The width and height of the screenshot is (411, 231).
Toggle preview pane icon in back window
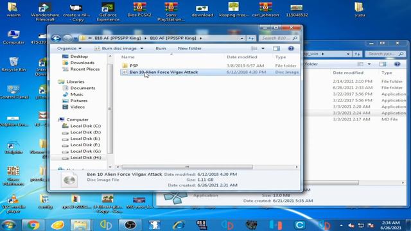[383, 64]
